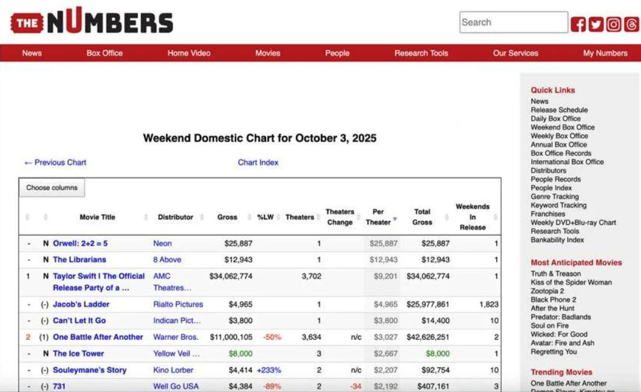
Task: Open the 8 Above distributor page
Action: point(167,260)
